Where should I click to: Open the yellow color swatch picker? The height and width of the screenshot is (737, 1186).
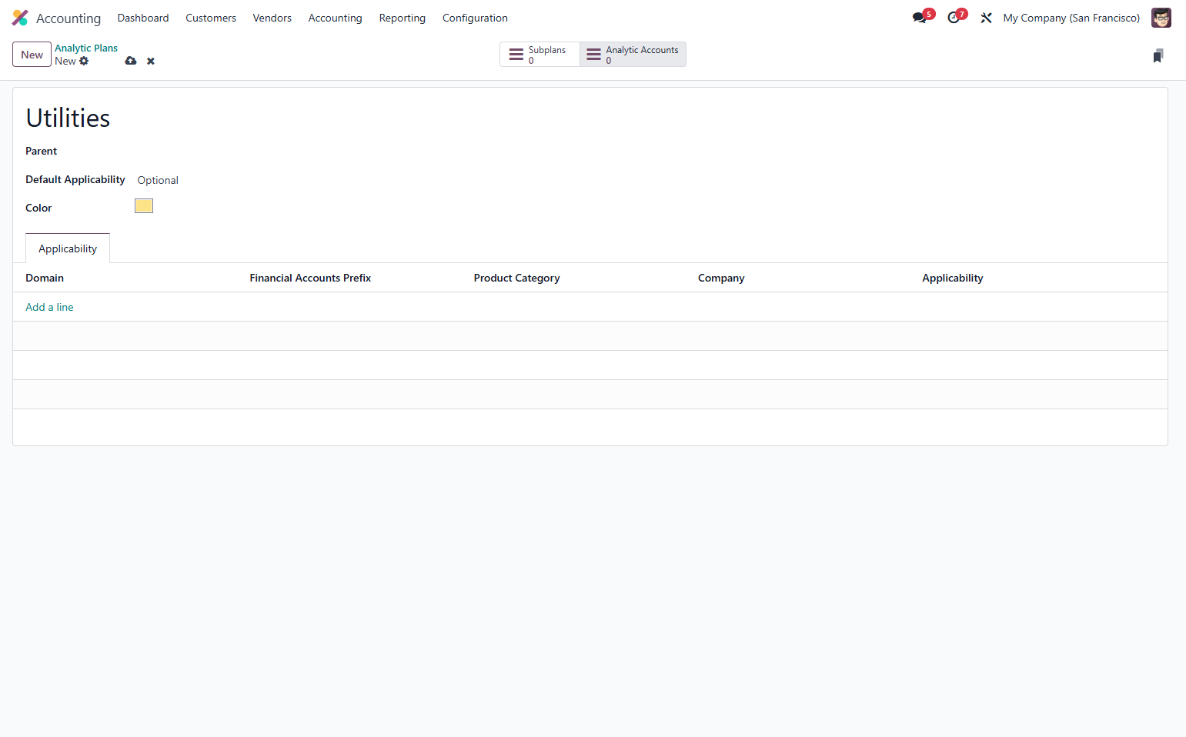[x=144, y=205]
